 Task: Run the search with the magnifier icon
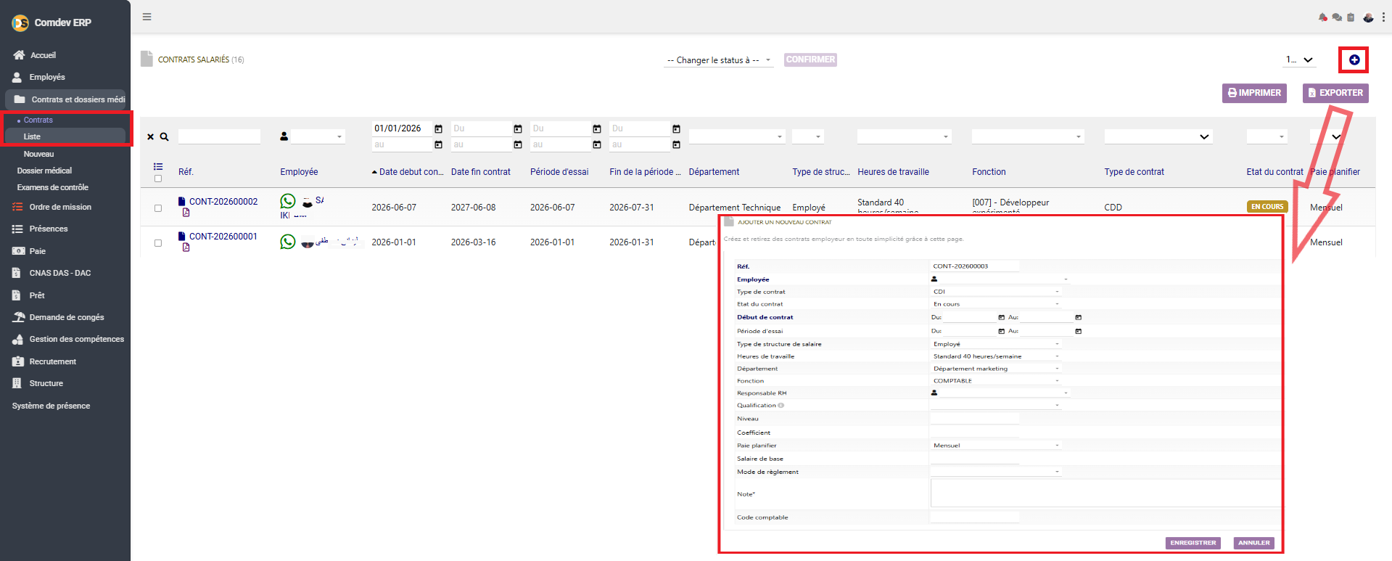pyautogui.click(x=165, y=136)
